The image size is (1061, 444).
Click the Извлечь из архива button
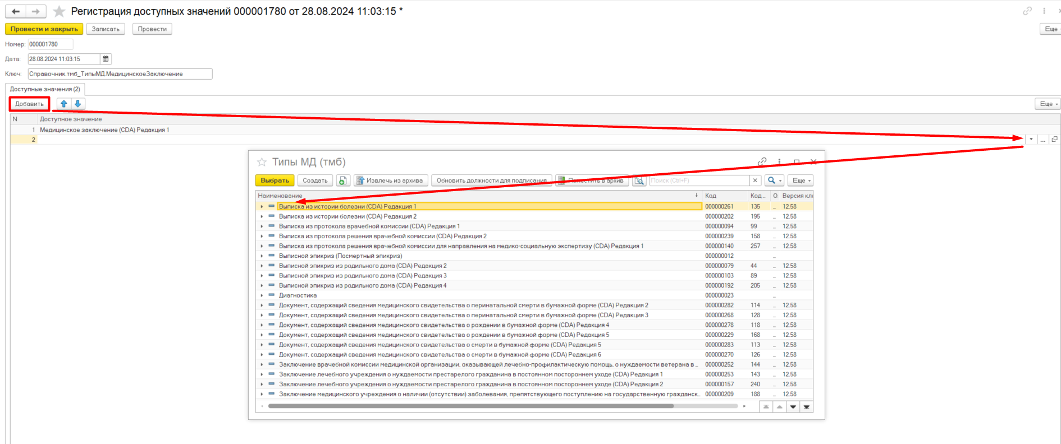[391, 181]
